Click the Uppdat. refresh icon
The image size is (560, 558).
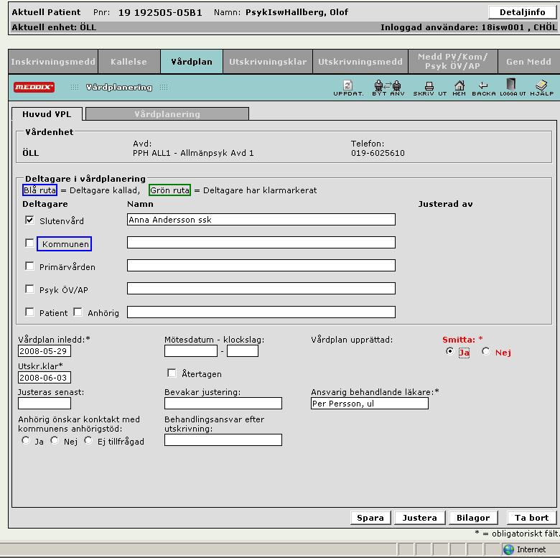click(x=348, y=88)
